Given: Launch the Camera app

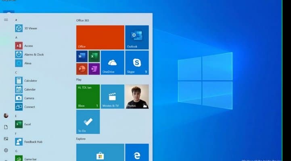Looking at the screenshot, I should click(x=25, y=98).
